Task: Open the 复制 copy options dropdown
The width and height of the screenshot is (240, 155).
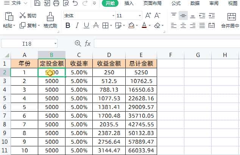Action: pyautogui.click(x=39, y=25)
